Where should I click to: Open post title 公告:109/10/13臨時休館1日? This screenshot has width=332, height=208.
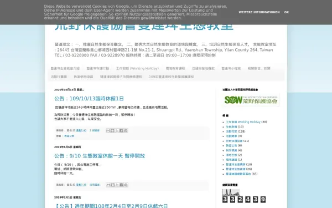(89, 99)
